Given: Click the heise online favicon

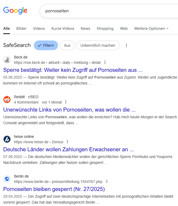Looking at the screenshot, I should pyautogui.click(x=7, y=139).
